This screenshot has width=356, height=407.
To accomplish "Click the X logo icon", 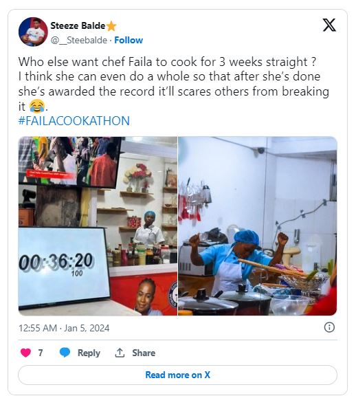I will tap(329, 25).
